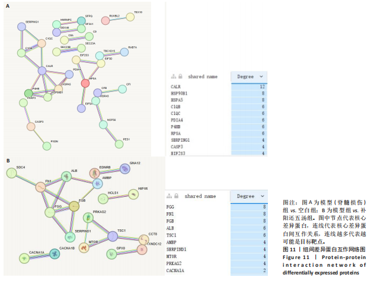
Task: Click the SERPING1 row in upper table
Action: click(x=180, y=139)
